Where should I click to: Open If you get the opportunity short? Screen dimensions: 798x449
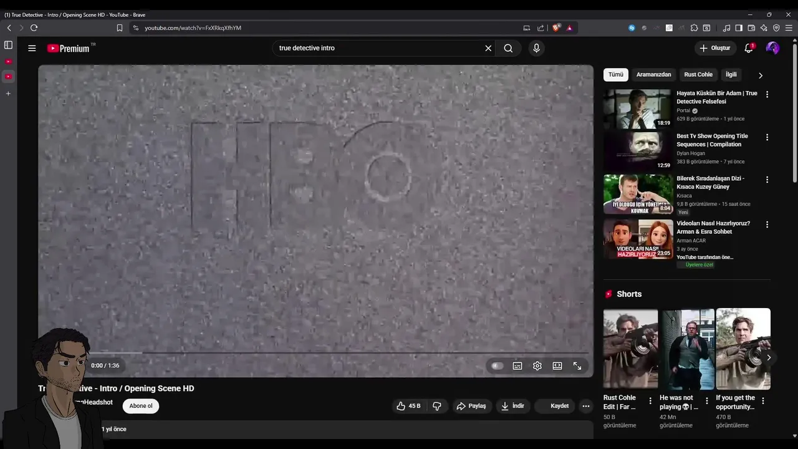[743, 349]
